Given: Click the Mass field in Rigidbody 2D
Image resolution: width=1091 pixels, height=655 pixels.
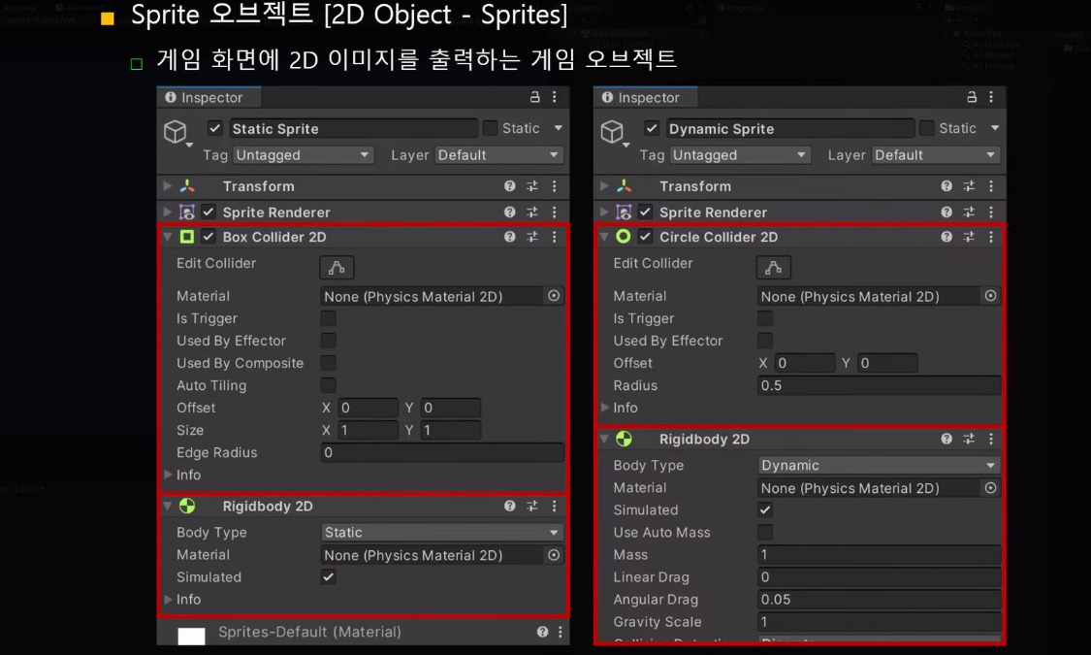Looking at the screenshot, I should tap(879, 555).
